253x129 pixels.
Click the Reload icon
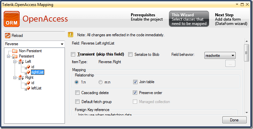point(8,36)
